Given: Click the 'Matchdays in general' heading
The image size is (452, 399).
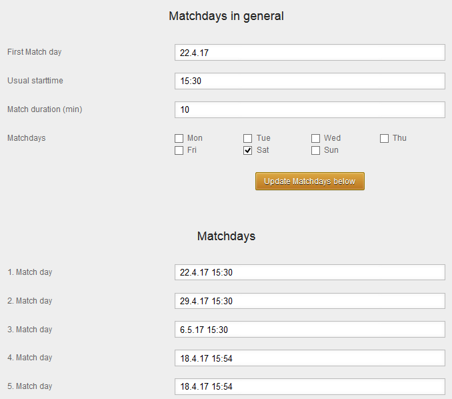Looking at the screenshot, I should pos(226,16).
